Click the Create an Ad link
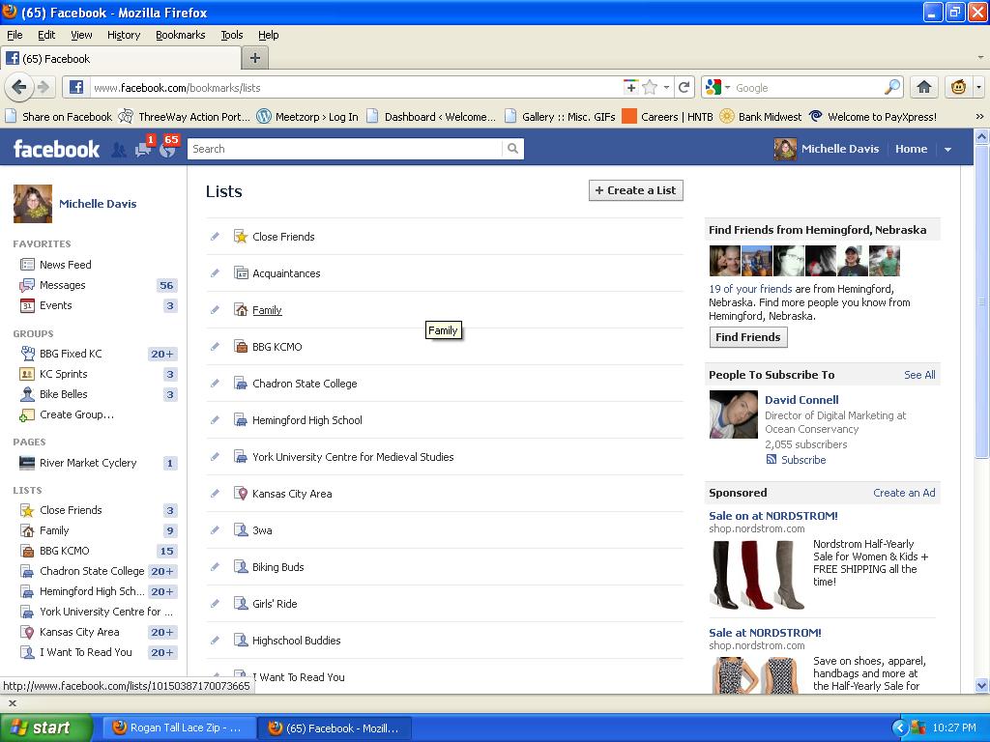990x742 pixels. [904, 493]
